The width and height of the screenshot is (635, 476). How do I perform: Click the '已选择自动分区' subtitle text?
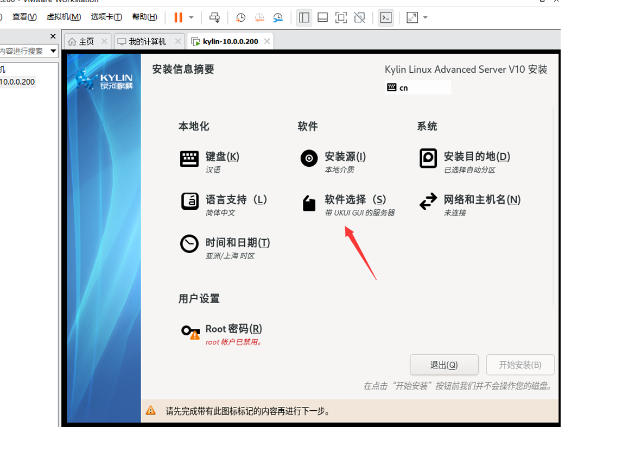coord(469,170)
